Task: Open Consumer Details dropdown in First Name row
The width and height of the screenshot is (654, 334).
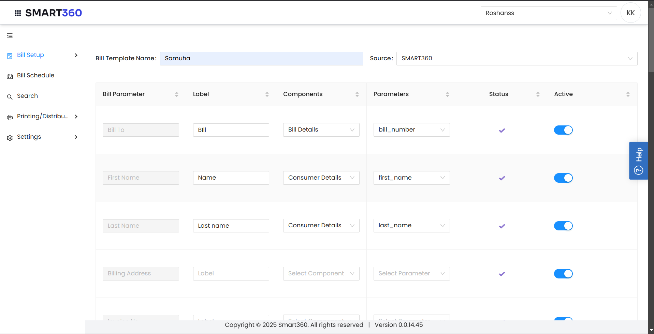Action: (321, 178)
